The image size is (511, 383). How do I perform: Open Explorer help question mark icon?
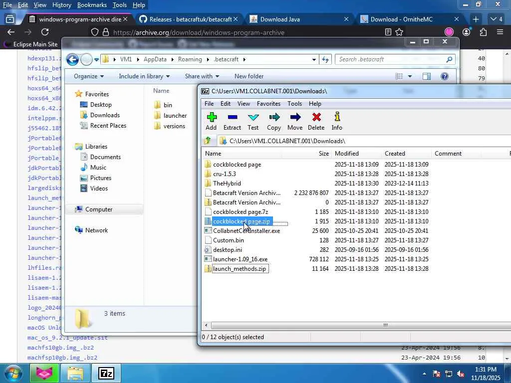click(445, 76)
